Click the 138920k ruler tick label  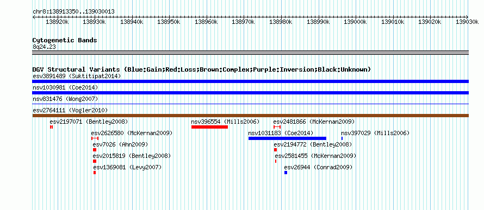click(x=57, y=22)
